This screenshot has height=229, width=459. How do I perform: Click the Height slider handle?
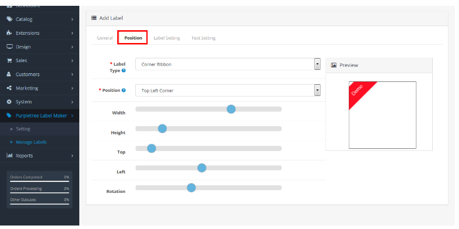point(162,128)
